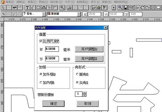The image size is (162, 112).
Task: Cancel the dialog with 取消 button
Action: (87, 104)
